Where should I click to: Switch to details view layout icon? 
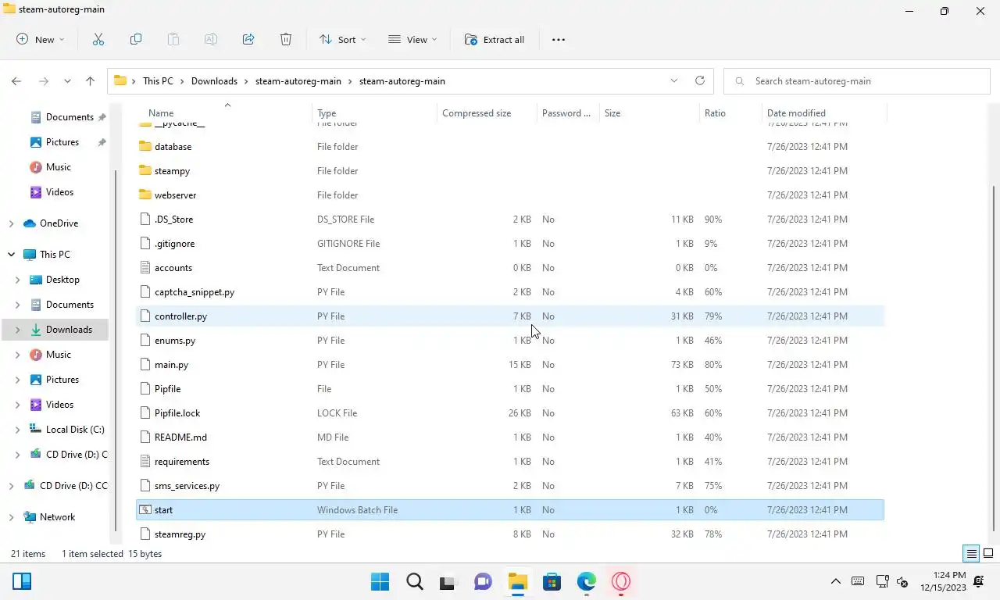tap(972, 554)
